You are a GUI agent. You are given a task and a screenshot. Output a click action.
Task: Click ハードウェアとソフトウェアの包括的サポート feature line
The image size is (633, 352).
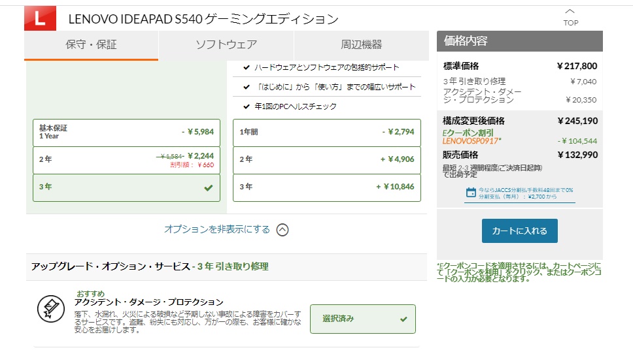(326, 67)
